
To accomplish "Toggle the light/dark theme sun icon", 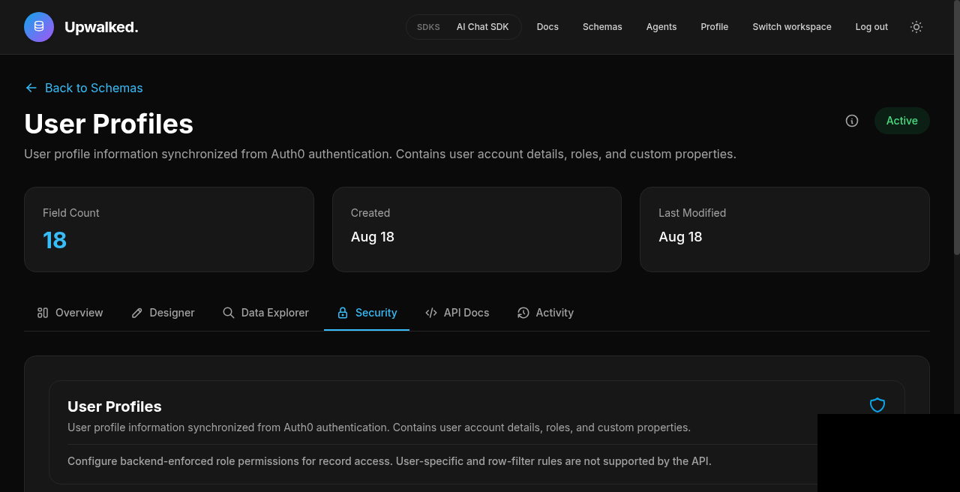I will pos(916,27).
